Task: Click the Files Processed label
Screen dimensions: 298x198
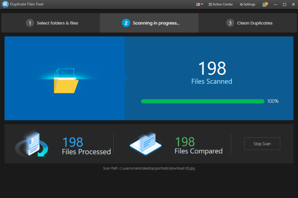Action: (x=86, y=152)
